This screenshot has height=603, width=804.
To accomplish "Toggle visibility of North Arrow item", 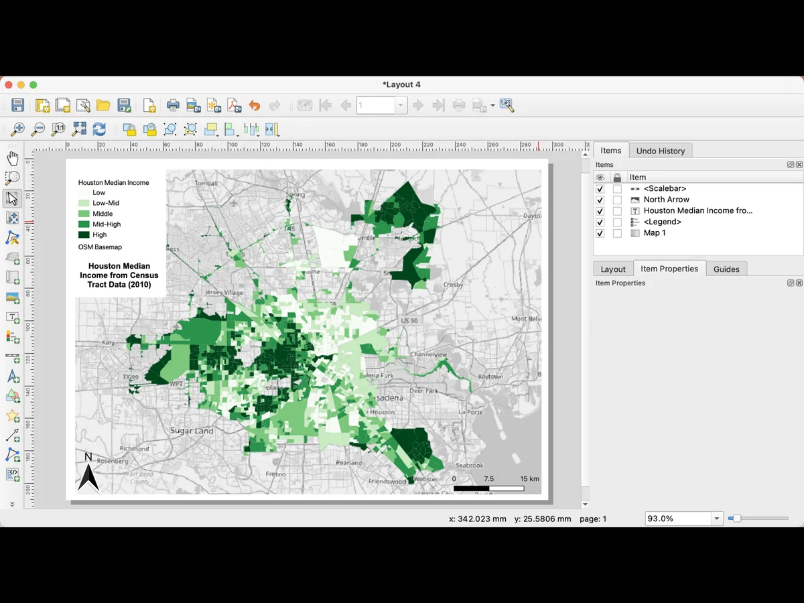I will point(600,200).
